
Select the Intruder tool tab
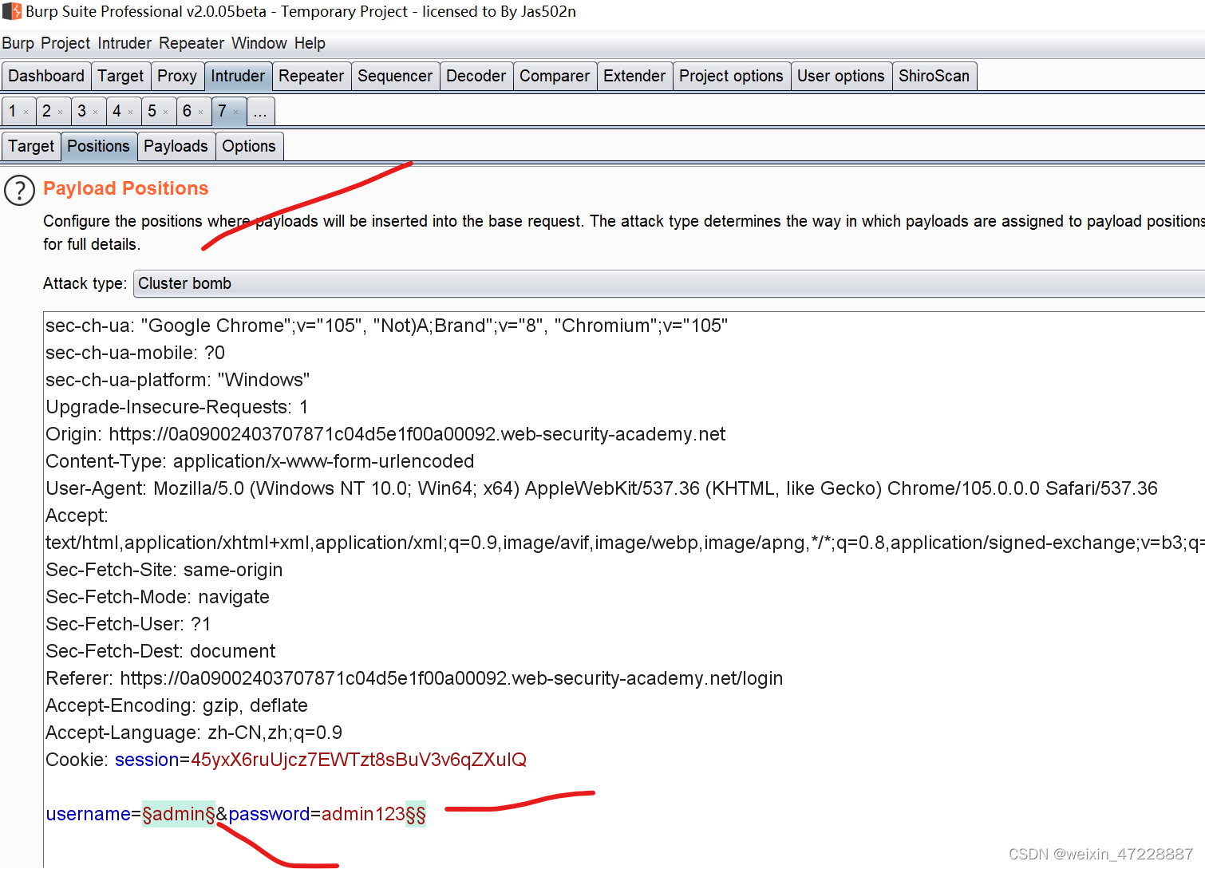pyautogui.click(x=238, y=76)
